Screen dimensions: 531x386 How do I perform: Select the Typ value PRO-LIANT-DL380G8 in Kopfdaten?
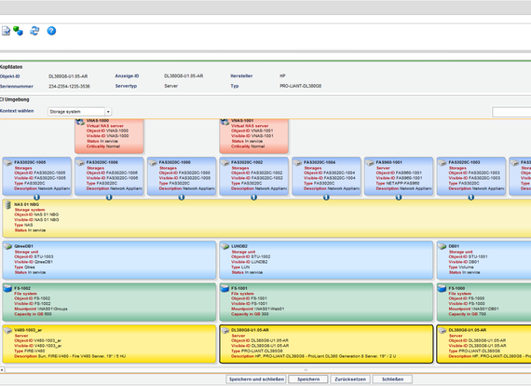pos(300,86)
